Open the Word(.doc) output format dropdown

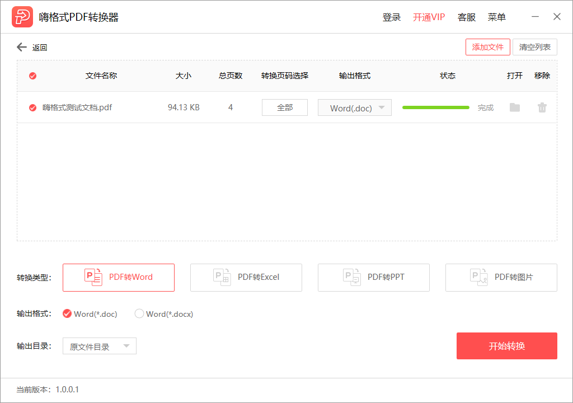(x=354, y=107)
